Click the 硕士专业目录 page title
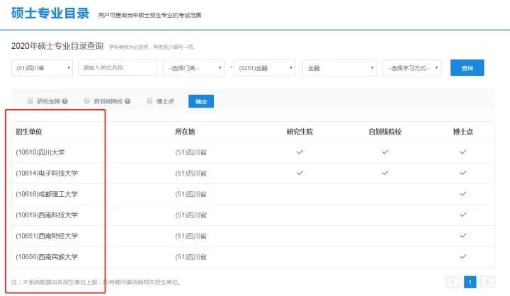The height and width of the screenshot is (296, 510). (x=50, y=13)
